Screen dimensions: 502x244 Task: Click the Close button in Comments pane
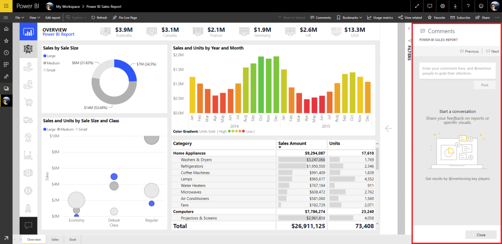click(481, 235)
